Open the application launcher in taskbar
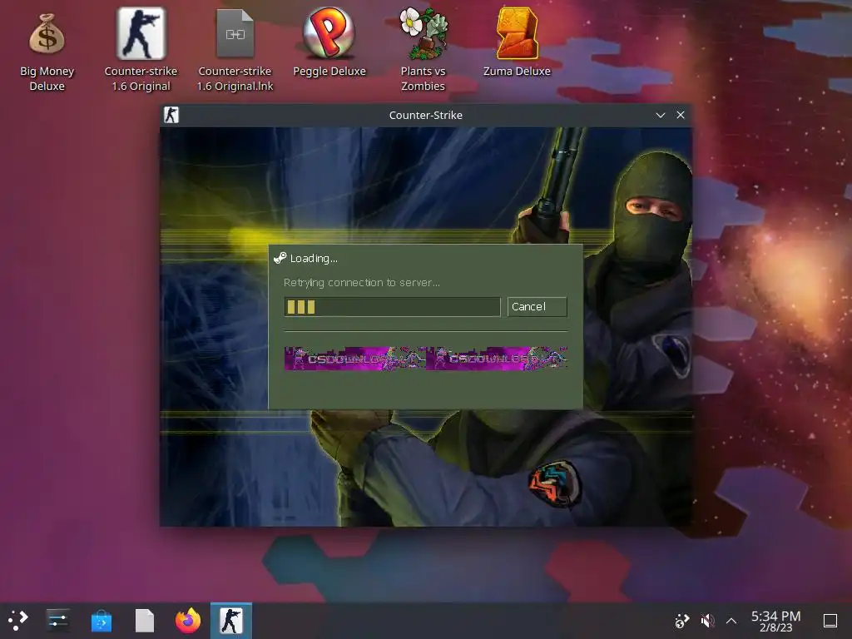 17,620
